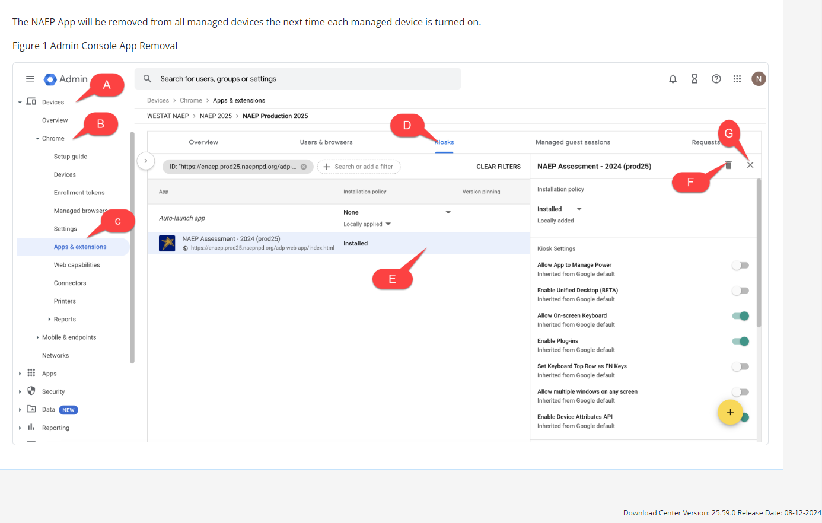Click Devices breadcrumb link
Image resolution: width=822 pixels, height=523 pixels.
(x=158, y=100)
